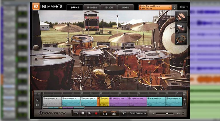
Task: Open the Song Creator panel
Action: click(138, 113)
